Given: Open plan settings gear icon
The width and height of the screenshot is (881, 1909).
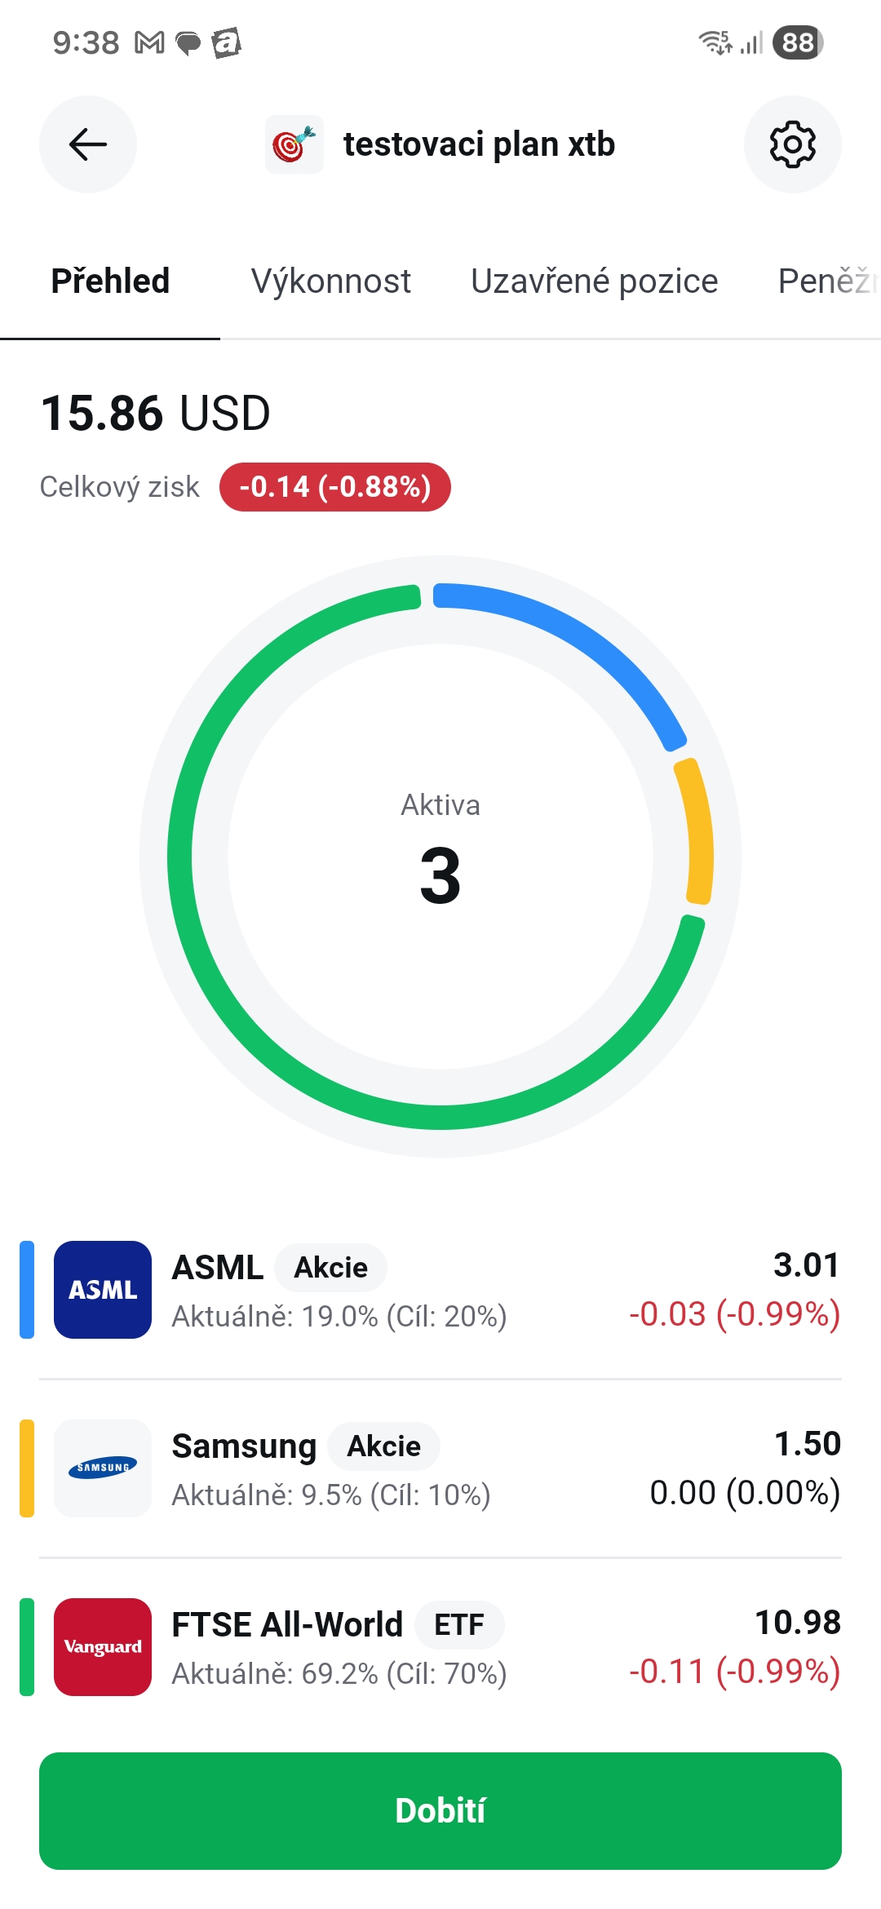Looking at the screenshot, I should pos(793,144).
